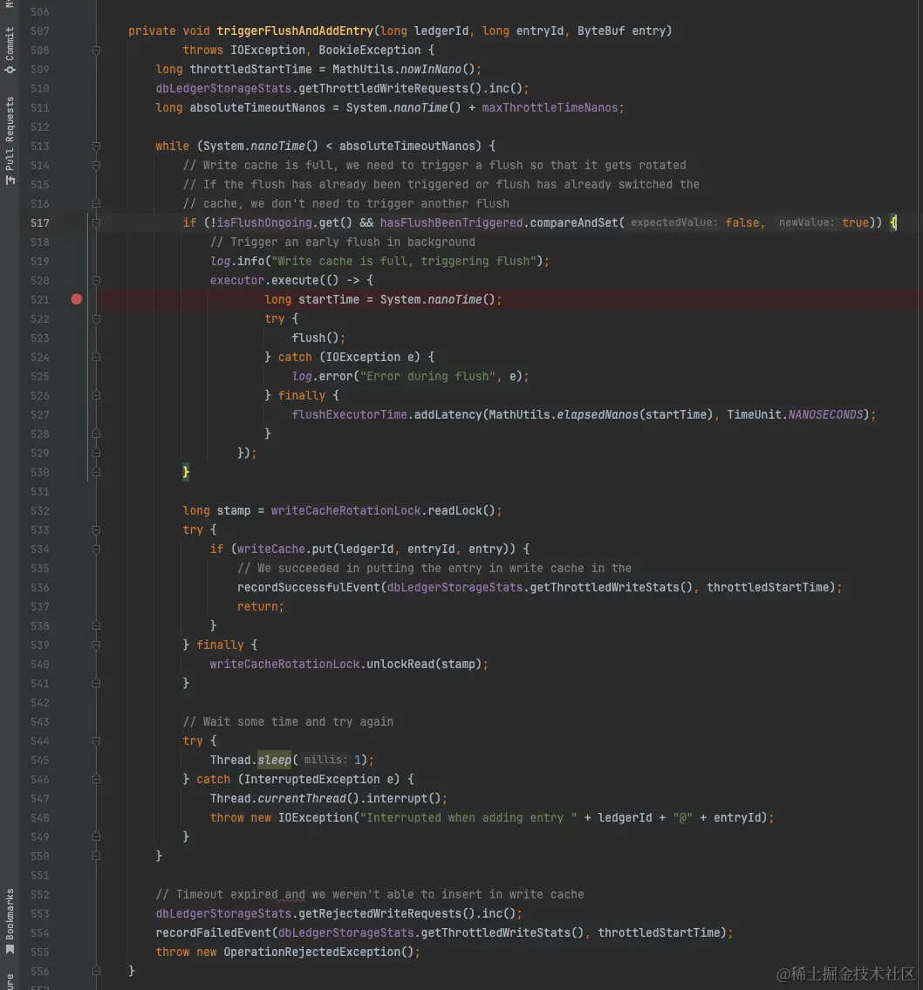Click the string "Error during flush"
The image size is (923, 990).
428,376
